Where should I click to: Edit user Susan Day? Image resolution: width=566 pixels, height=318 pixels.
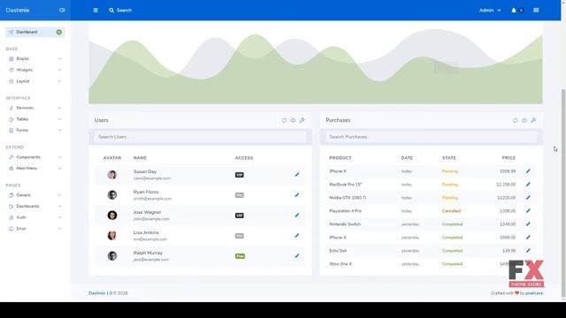pos(297,175)
